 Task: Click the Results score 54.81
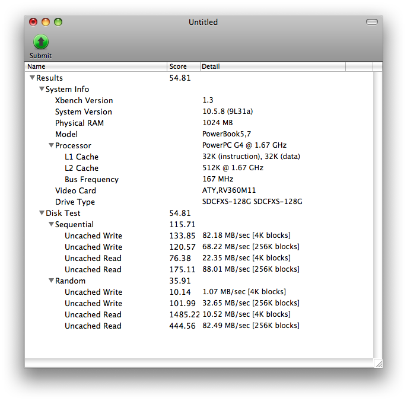pyautogui.click(x=180, y=78)
